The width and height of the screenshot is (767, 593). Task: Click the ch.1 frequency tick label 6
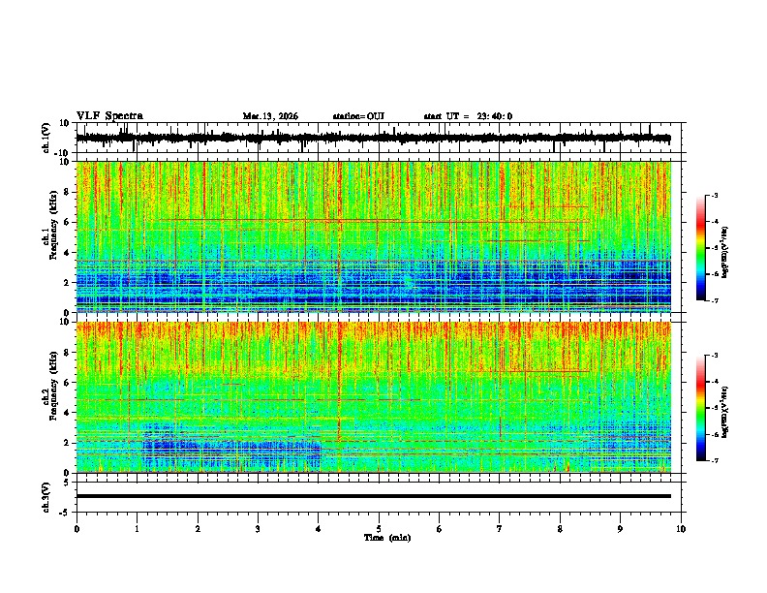click(67, 222)
